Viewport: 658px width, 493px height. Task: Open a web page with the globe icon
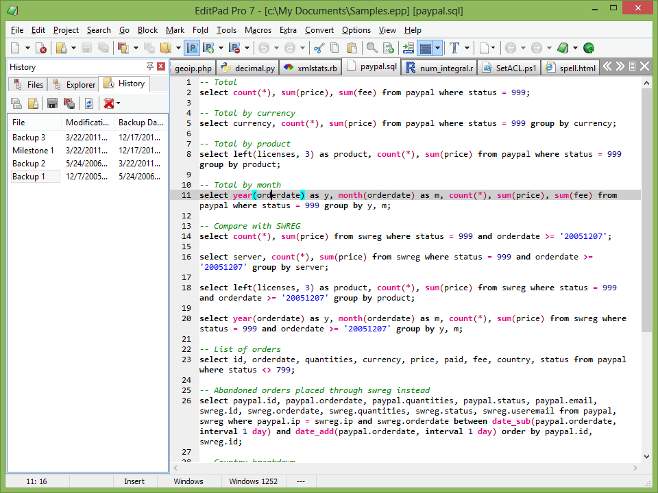tap(589, 48)
